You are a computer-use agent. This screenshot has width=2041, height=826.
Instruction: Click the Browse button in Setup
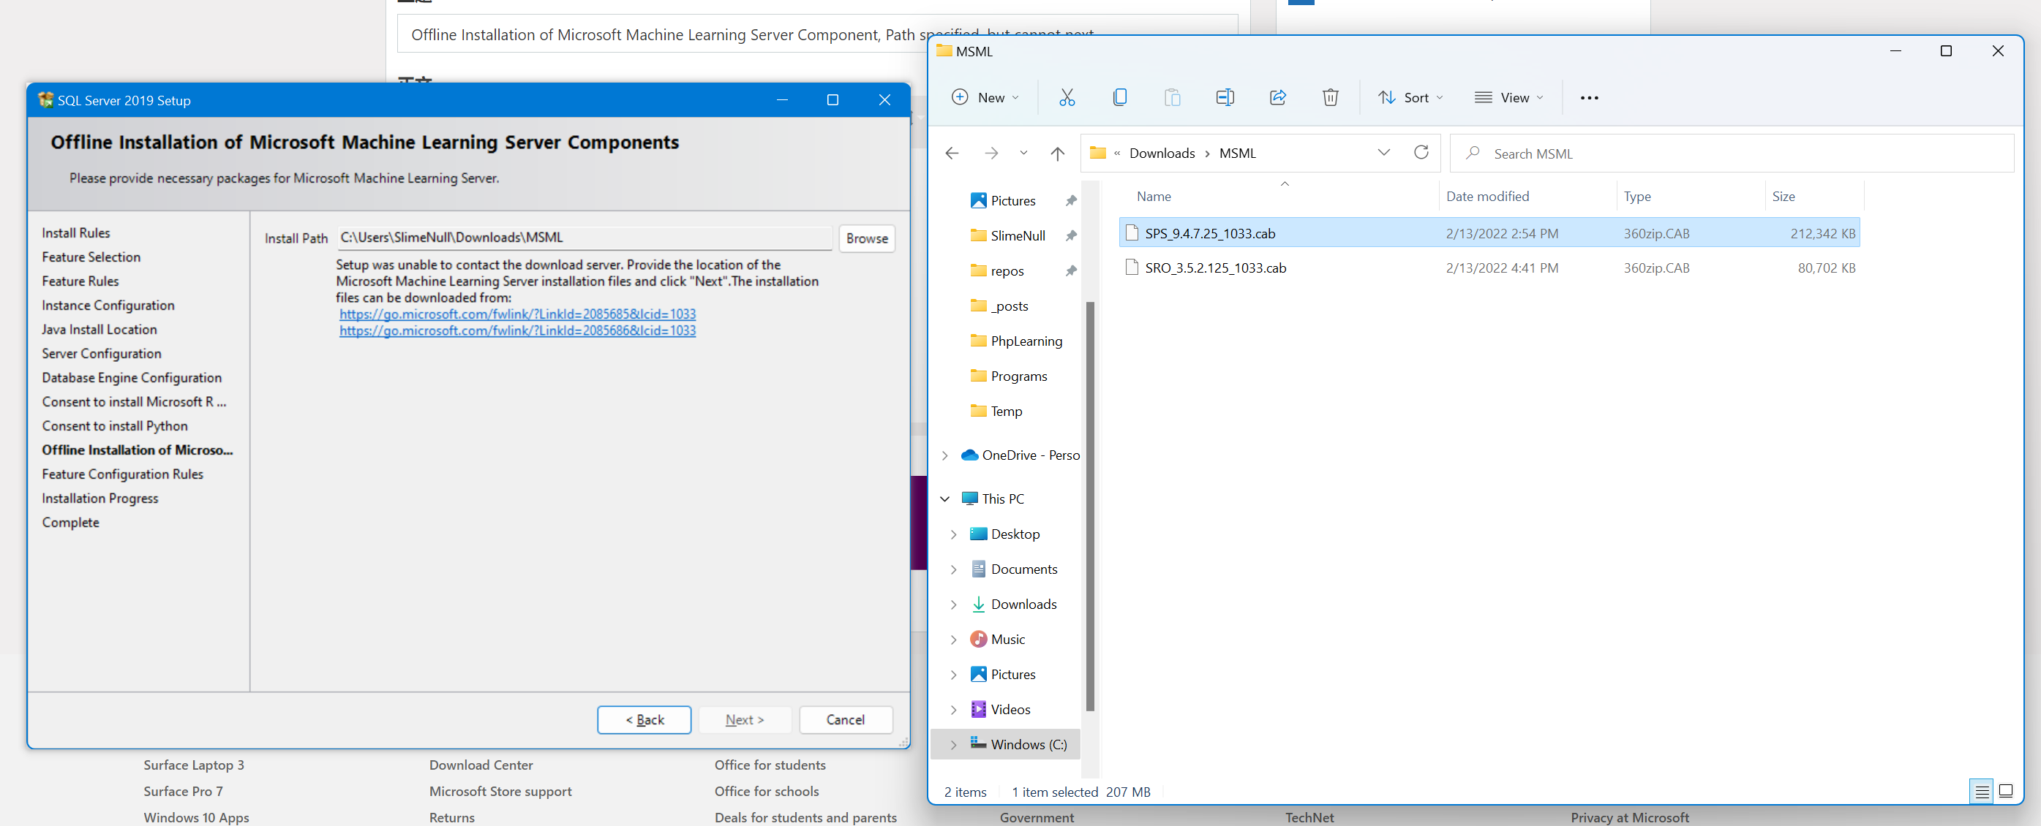tap(866, 238)
